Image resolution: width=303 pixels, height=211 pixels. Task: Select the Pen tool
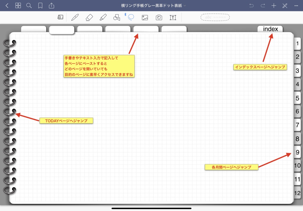75,17
